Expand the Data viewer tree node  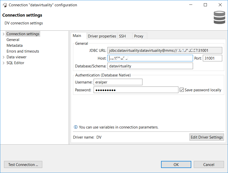pyautogui.click(x=4, y=57)
